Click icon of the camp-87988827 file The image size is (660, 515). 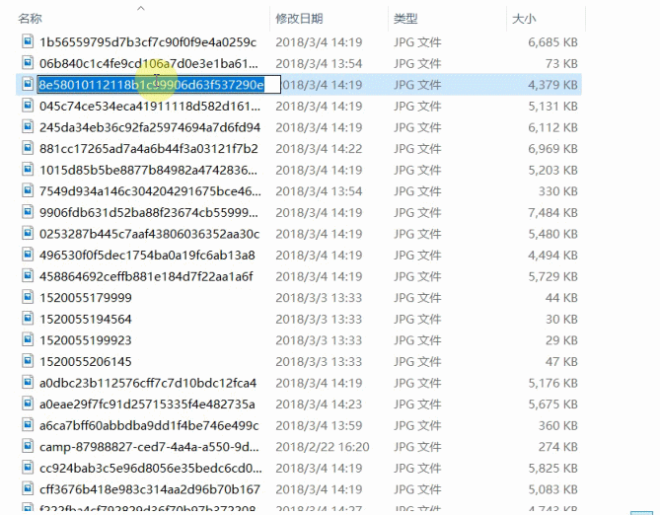[28, 446]
